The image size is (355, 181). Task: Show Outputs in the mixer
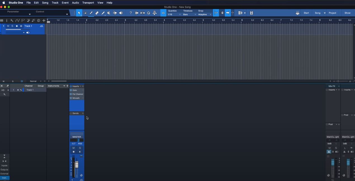(x=4, y=170)
